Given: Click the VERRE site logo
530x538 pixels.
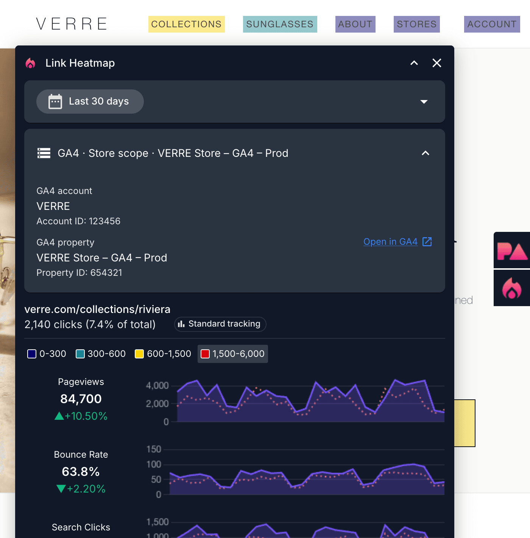Looking at the screenshot, I should [72, 24].
